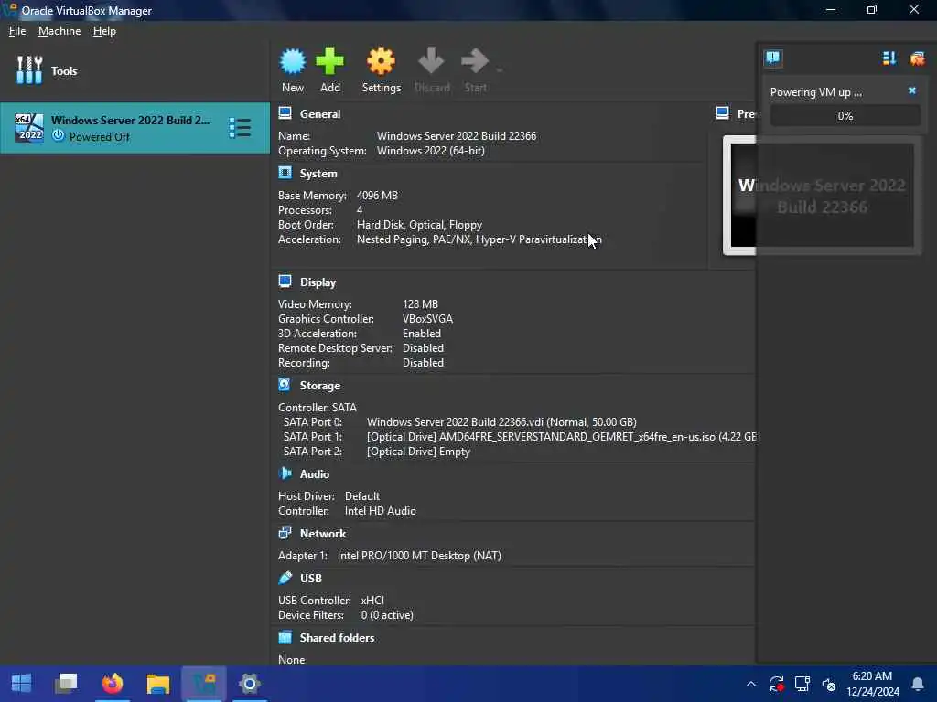This screenshot has width=937, height=702.
Task: Open File Explorer from the taskbar
Action: pos(158,684)
